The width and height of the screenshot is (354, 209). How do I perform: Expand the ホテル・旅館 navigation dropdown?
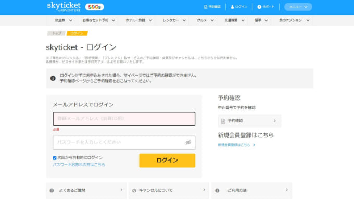[138, 20]
